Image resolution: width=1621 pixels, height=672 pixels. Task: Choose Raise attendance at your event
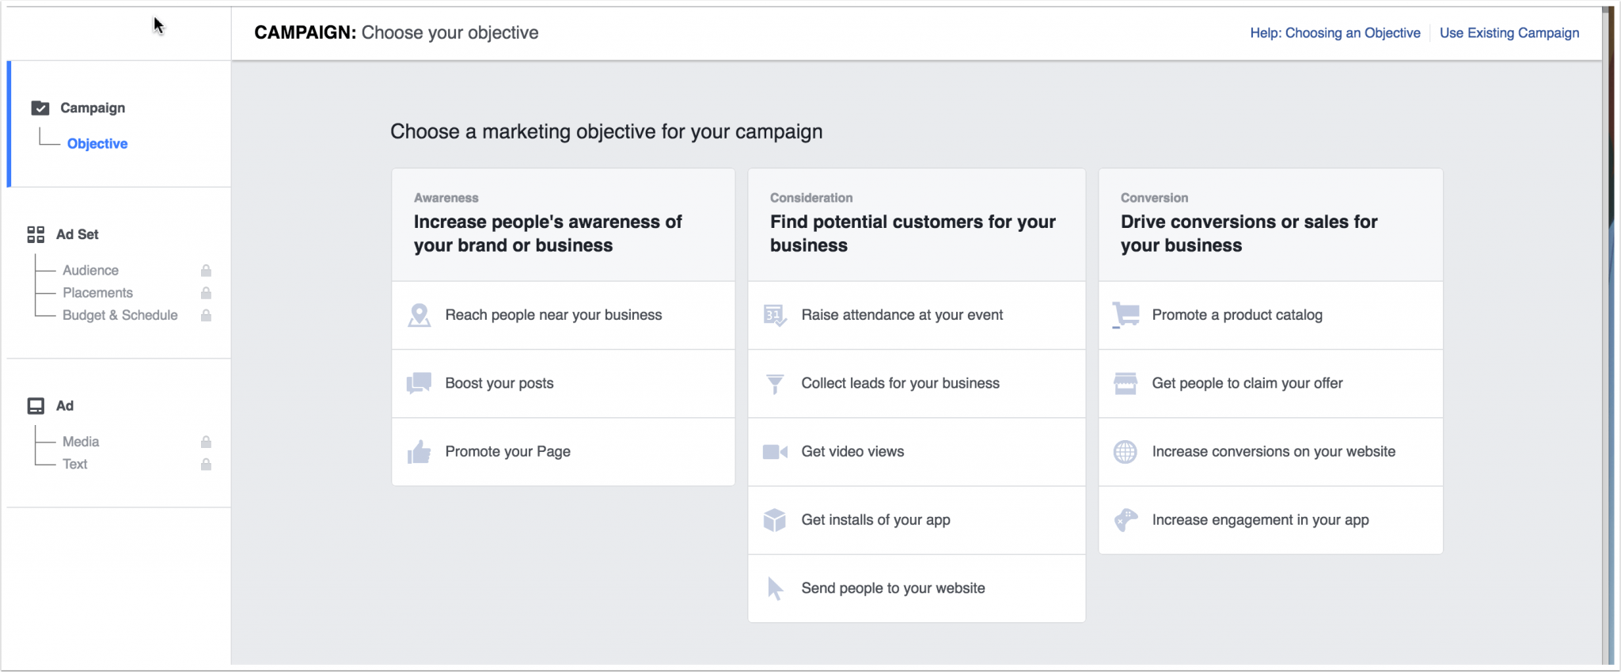coord(917,315)
